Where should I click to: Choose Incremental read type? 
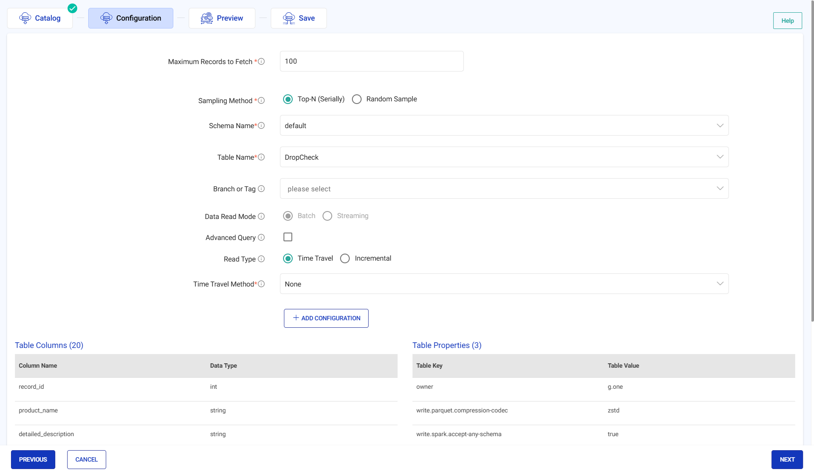[x=345, y=258]
